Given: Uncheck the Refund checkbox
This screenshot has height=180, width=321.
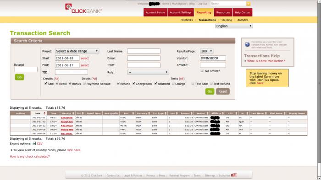Looking at the screenshot, I should pos(118,83).
